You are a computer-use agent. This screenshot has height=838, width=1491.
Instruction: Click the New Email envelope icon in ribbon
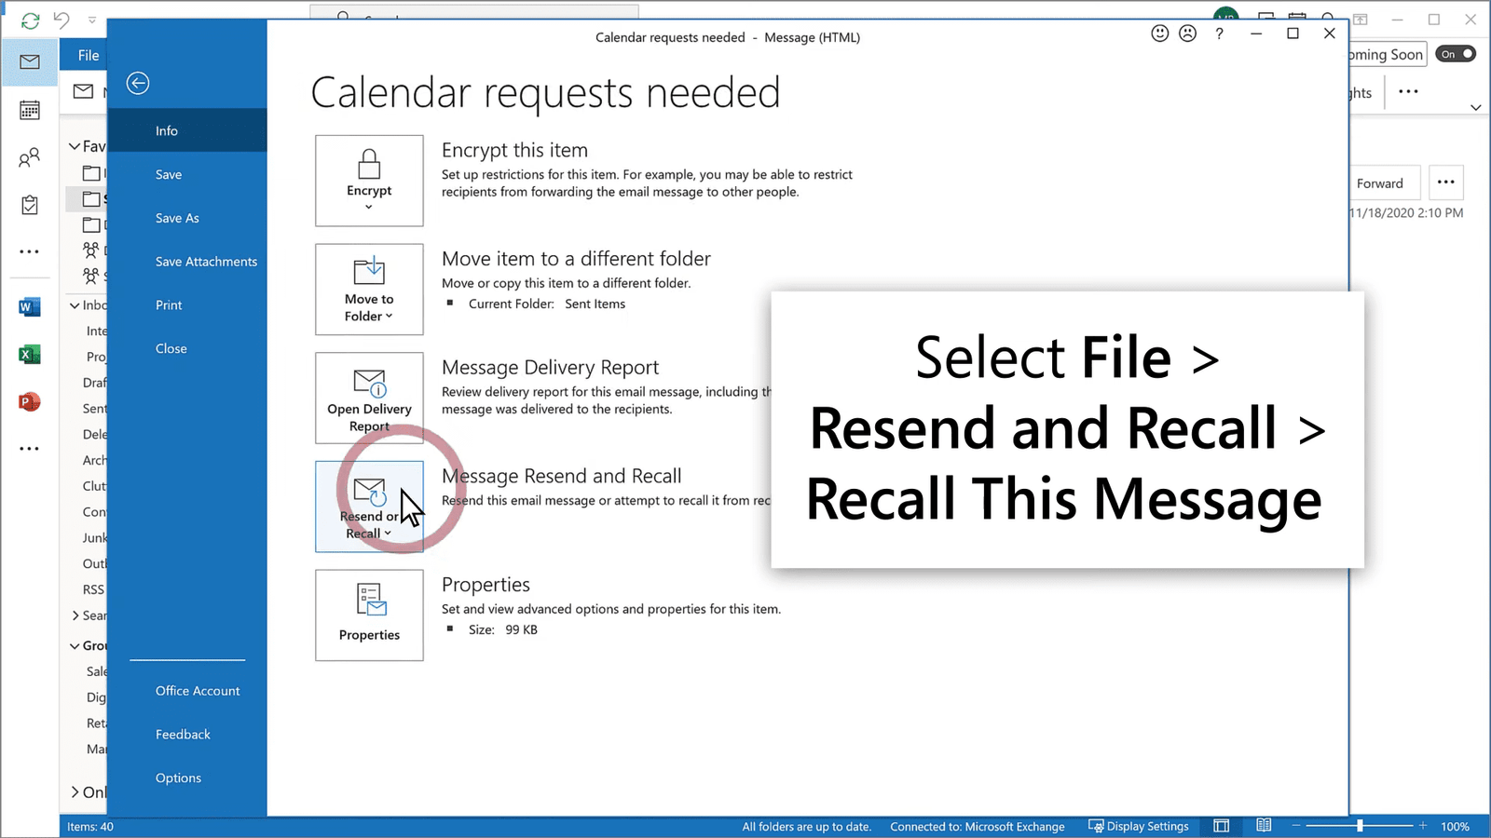click(84, 91)
